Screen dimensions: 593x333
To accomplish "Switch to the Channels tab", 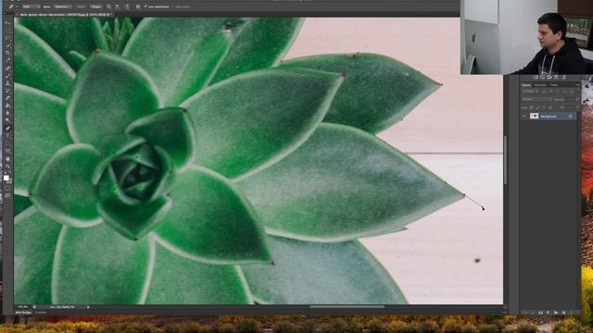I will [540, 85].
